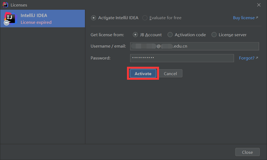Click the Licenses title bar app icon
Screen dimensions: 267x160
click(x=5, y=5)
